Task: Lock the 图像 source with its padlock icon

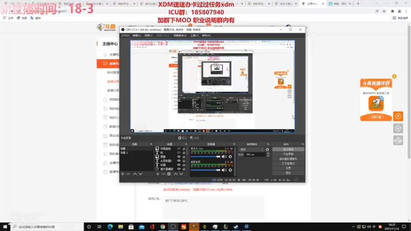Action: click(x=184, y=157)
